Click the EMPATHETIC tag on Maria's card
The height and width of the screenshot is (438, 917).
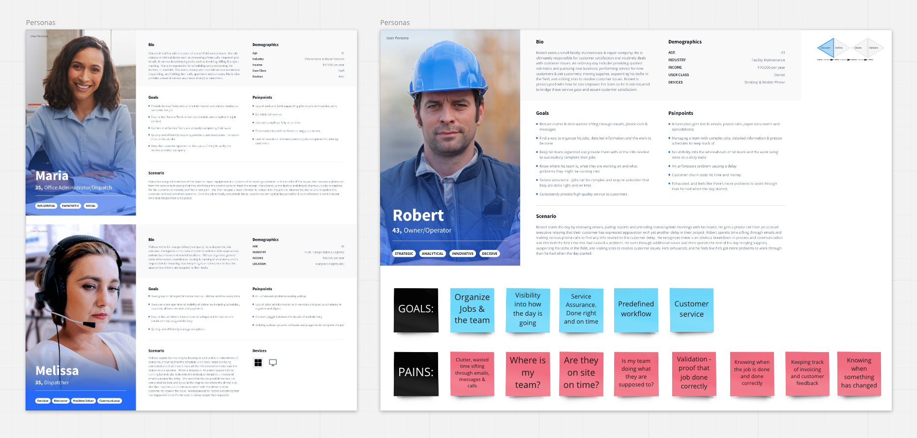click(70, 206)
